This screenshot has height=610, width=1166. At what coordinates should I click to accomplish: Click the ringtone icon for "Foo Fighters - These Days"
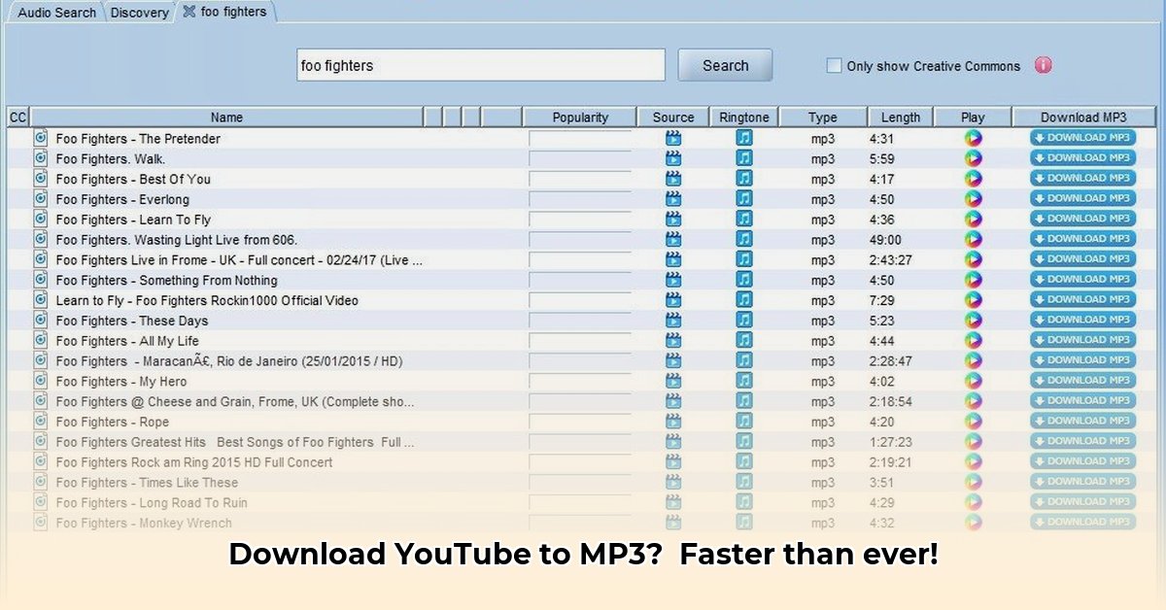pos(744,320)
